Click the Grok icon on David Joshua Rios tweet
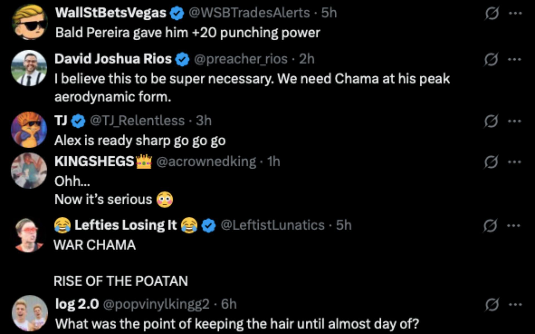Image resolution: width=535 pixels, height=334 pixels. tap(491, 59)
